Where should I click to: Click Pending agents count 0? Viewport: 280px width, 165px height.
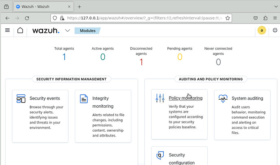click(x=180, y=57)
